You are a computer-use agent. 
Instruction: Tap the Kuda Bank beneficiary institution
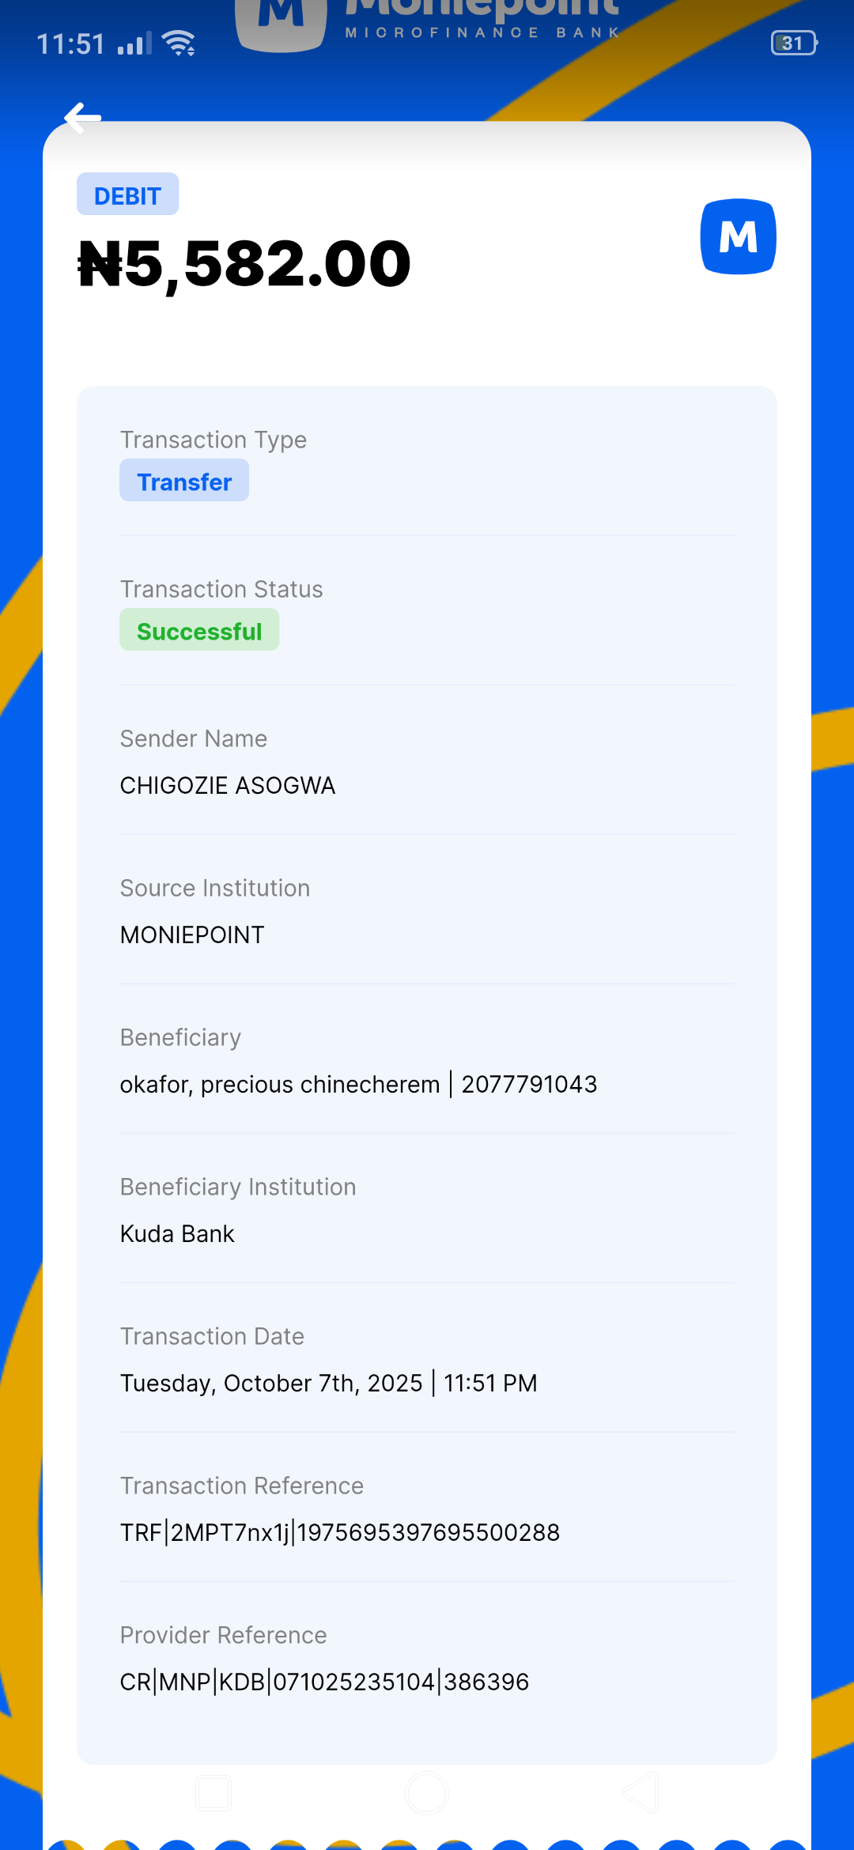coord(177,1233)
